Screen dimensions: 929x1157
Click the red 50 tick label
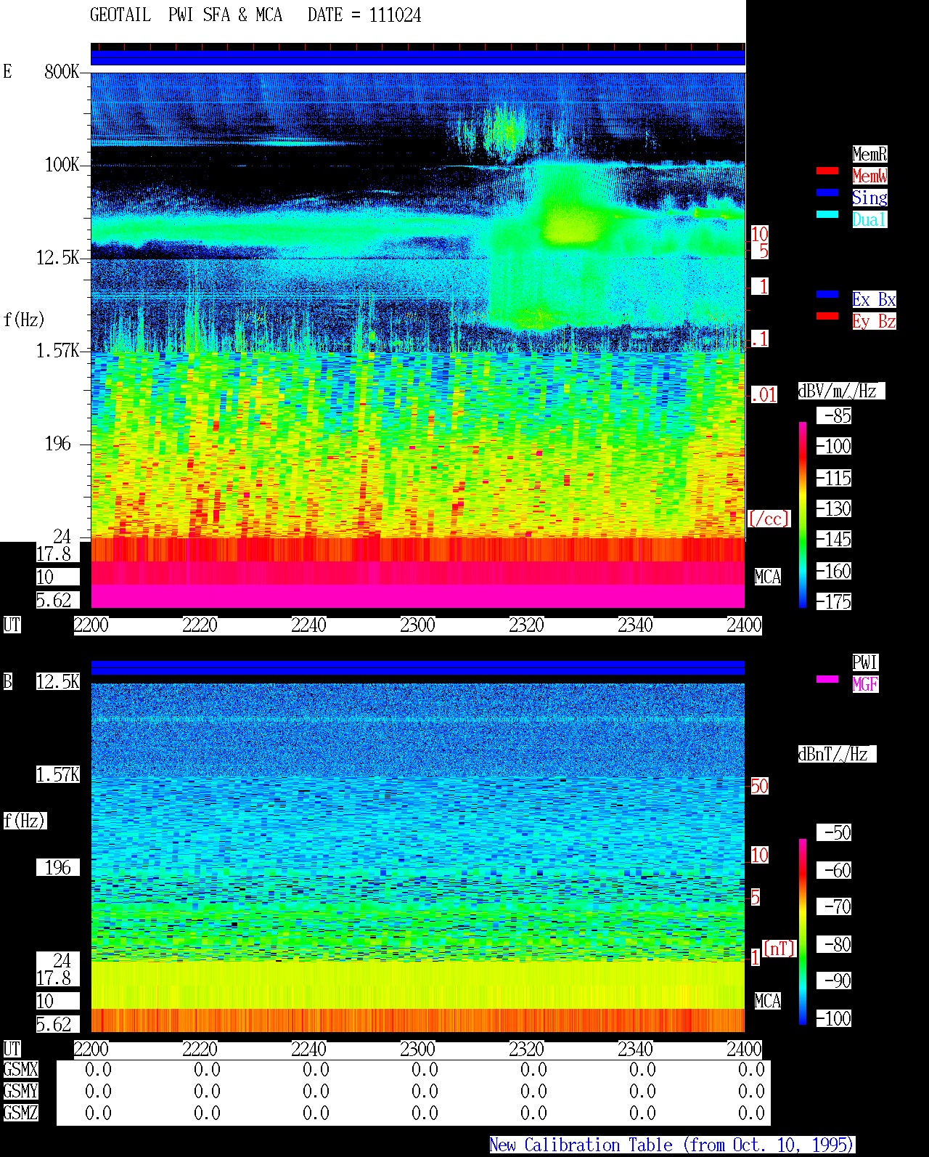coord(759,786)
